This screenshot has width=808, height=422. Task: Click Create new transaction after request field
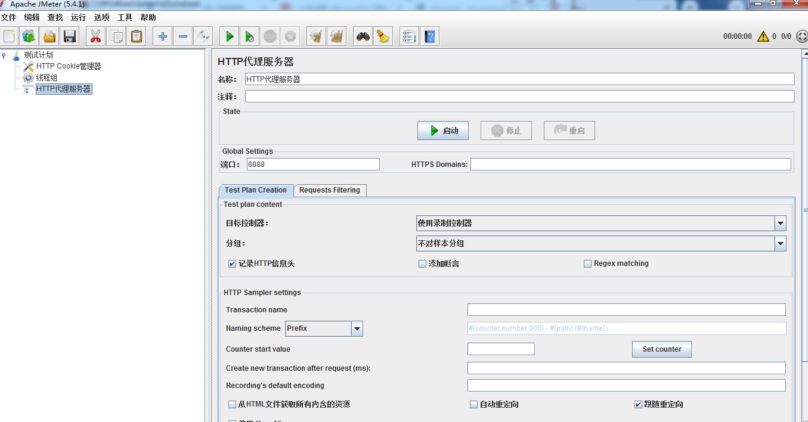click(627, 368)
